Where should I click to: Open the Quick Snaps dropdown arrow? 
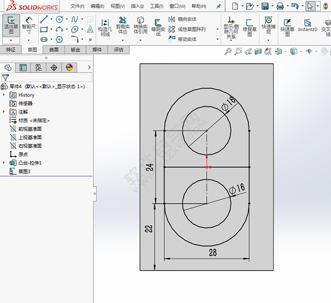(x=269, y=40)
